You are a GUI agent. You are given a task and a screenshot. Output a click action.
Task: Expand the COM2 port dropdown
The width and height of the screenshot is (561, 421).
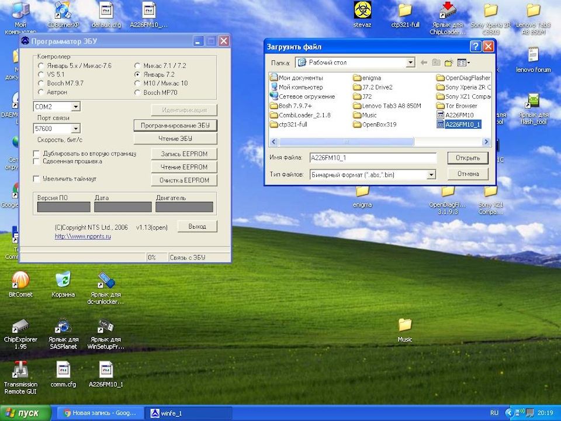(75, 107)
